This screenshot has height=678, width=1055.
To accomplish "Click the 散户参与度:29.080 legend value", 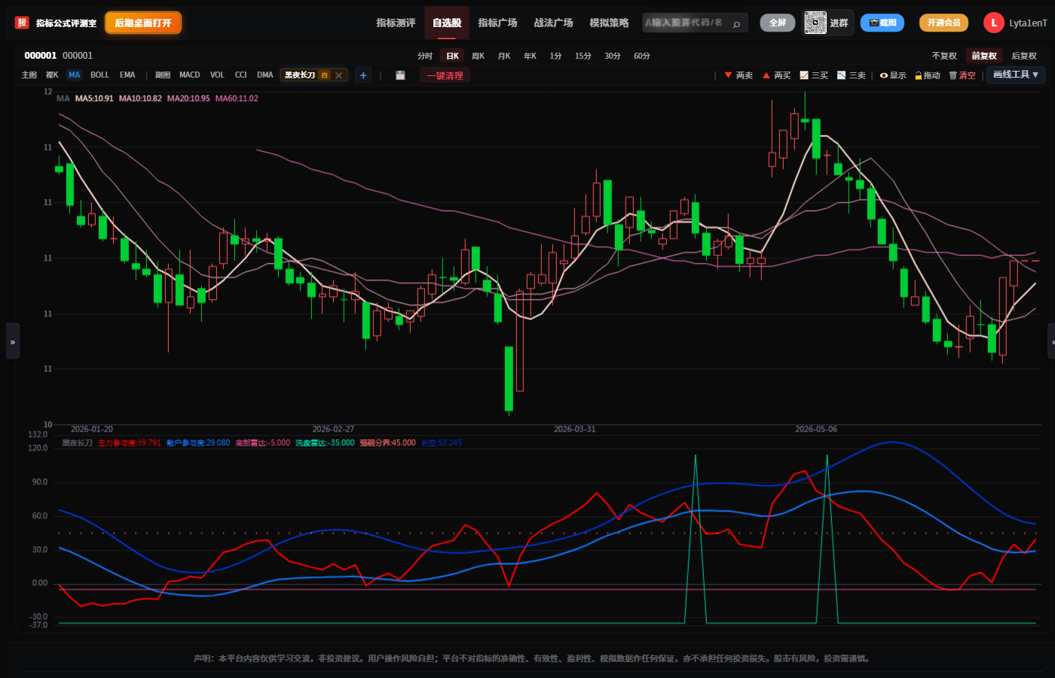I will click(x=198, y=443).
